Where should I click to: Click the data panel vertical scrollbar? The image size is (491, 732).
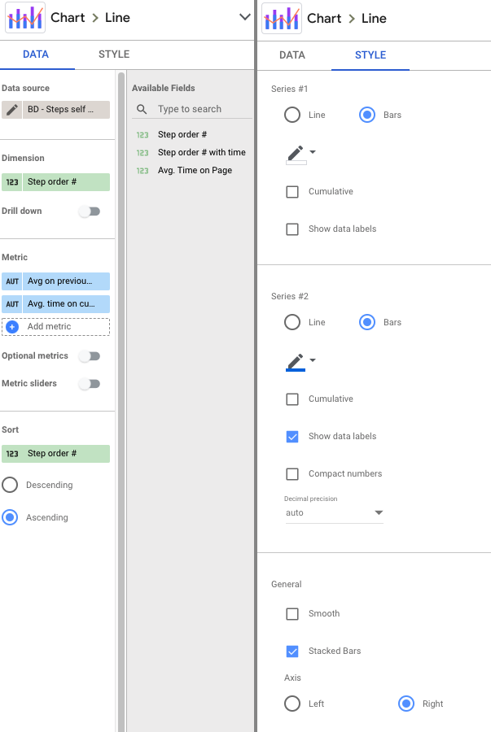[x=121, y=402]
